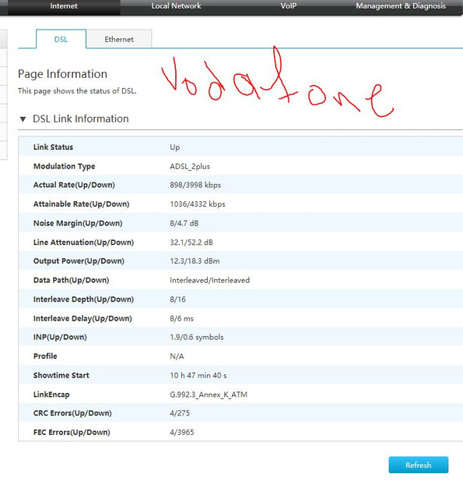This screenshot has width=463, height=499.
Task: Click the CRC Errors value '4/275'
Action: point(180,413)
